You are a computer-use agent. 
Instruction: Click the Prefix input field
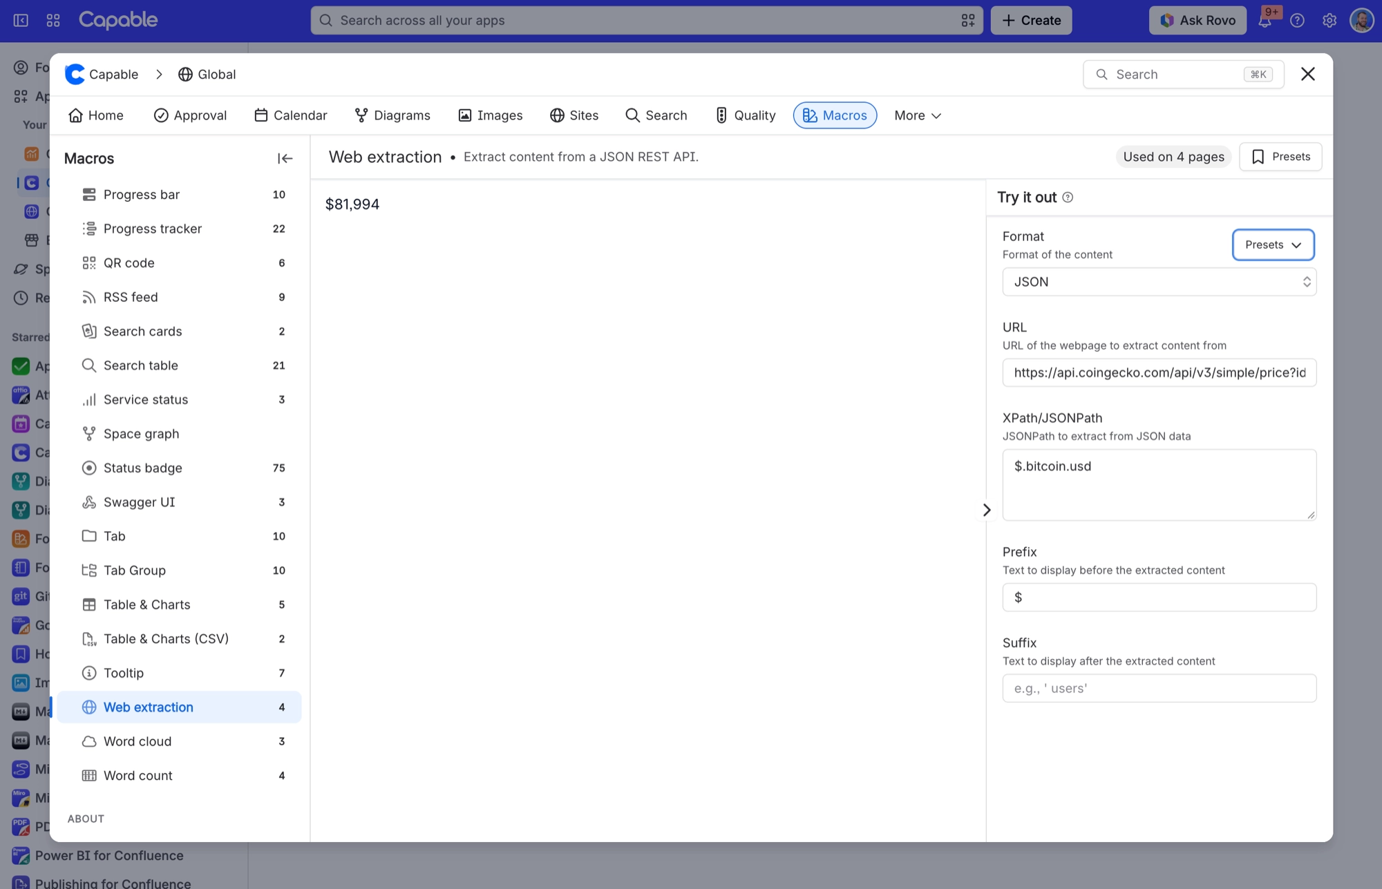click(1159, 598)
